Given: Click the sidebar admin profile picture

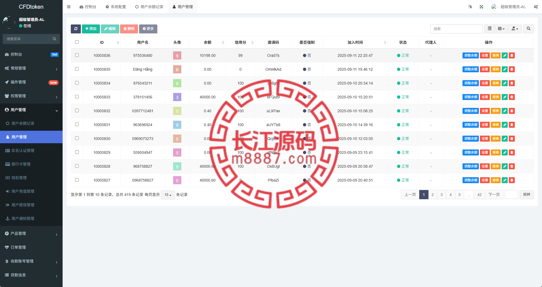Looking at the screenshot, I should (x=9, y=23).
